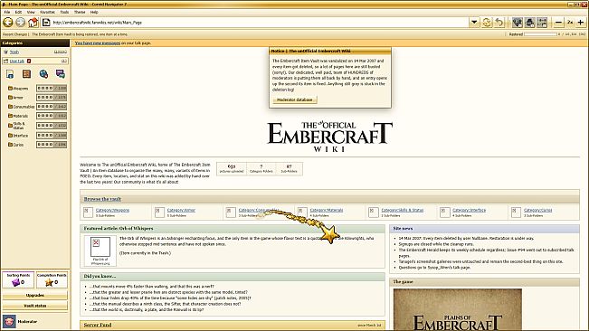This screenshot has height=331, width=589.
Task: Open the Home page house icon
Action: tap(33, 23)
